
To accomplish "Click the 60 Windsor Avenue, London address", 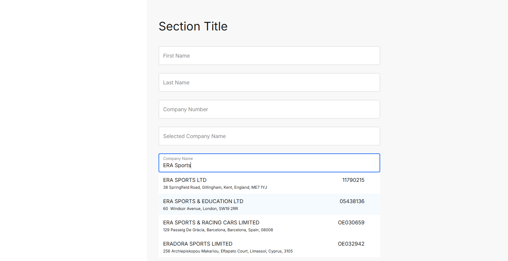I will 200,209.
